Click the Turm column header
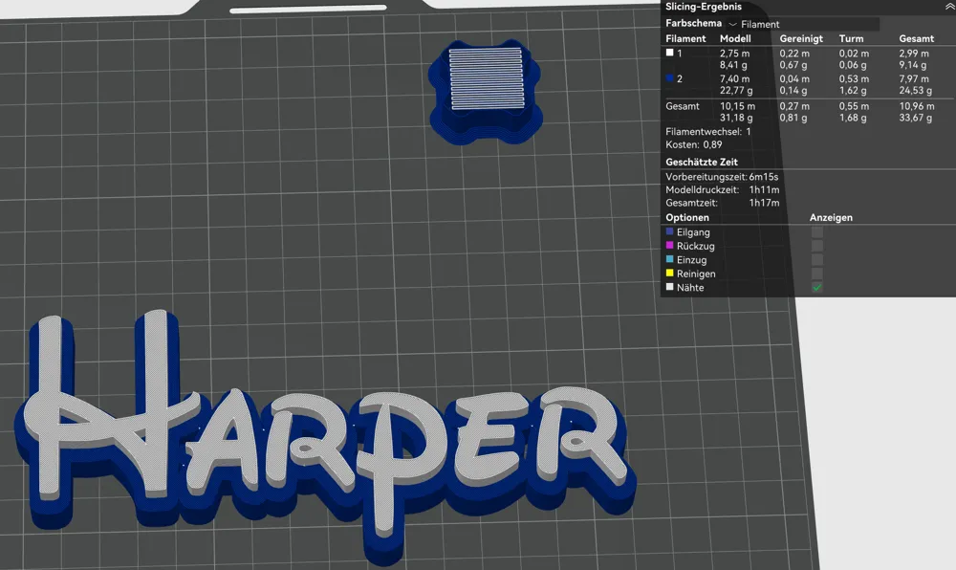 tap(851, 38)
